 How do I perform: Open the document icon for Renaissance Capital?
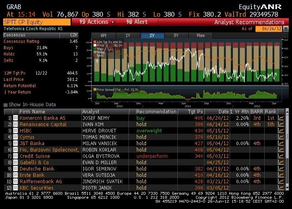(15, 124)
